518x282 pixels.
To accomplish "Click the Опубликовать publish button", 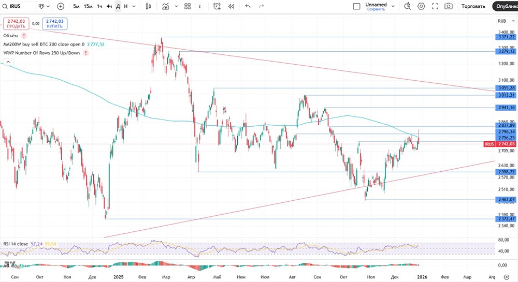I will (506, 6).
